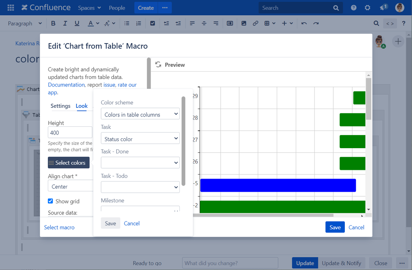412x270 pixels.
Task: Open the Color scheme dropdown
Action: tap(140, 114)
